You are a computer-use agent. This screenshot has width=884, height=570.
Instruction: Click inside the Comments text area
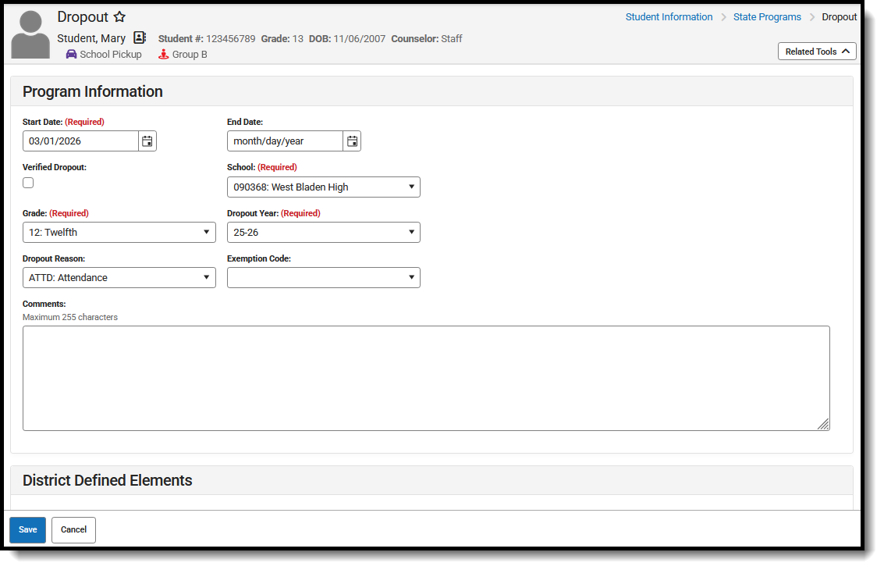click(x=426, y=377)
